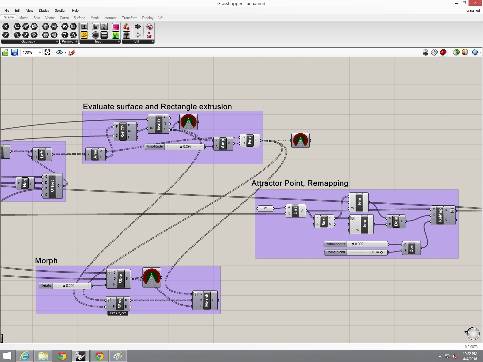Open the zoom level 100% dropdown
Image resolution: width=483 pixels, height=362 pixels.
[40, 52]
